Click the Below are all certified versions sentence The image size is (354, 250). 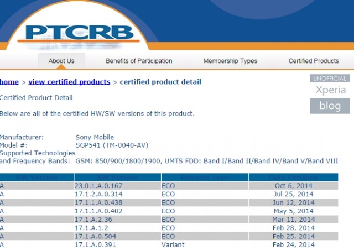tap(97, 113)
